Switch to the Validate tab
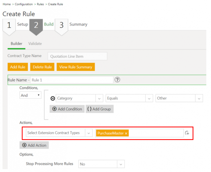The image size is (211, 172). click(35, 44)
